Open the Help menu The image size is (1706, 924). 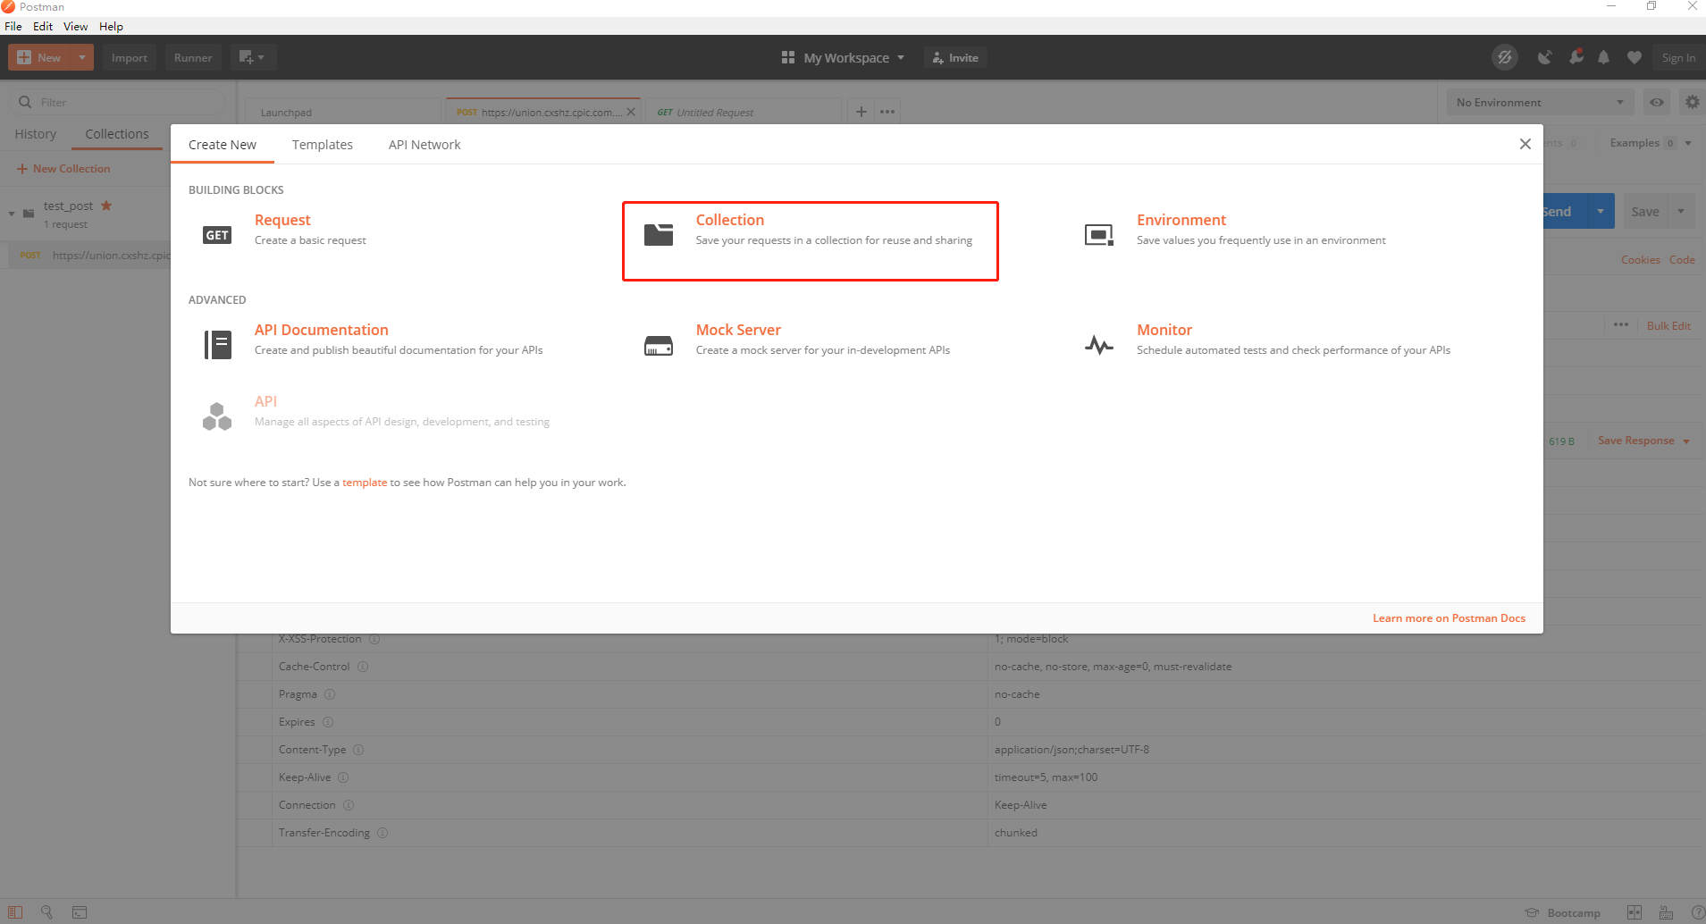click(112, 27)
